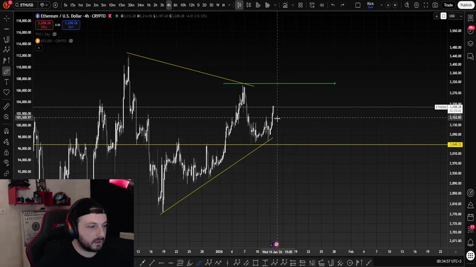The width and height of the screenshot is (476, 267).
Task: Click the 00:34:57 UTC+3 timezone clock
Action: 449,261
